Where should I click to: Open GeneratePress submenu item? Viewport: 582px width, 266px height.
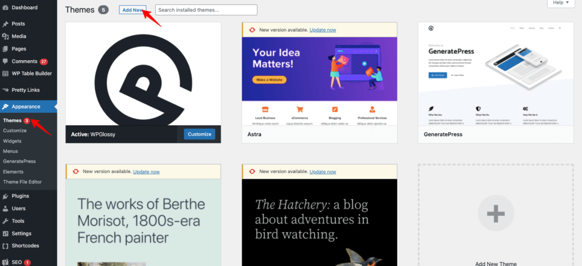coord(19,162)
